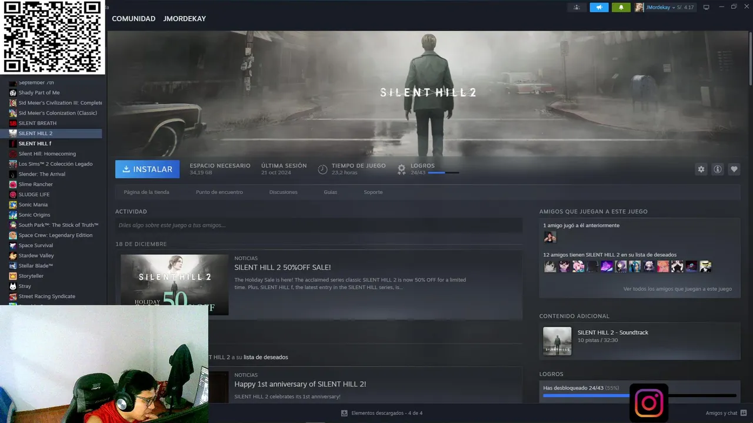The image size is (753, 423).
Task: Click the Sonic Origins game icon
Action: pyautogui.click(x=13, y=215)
